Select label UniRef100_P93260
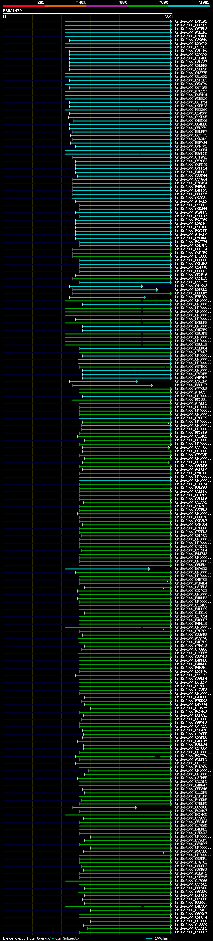213x941 pixels. (x=191, y=109)
